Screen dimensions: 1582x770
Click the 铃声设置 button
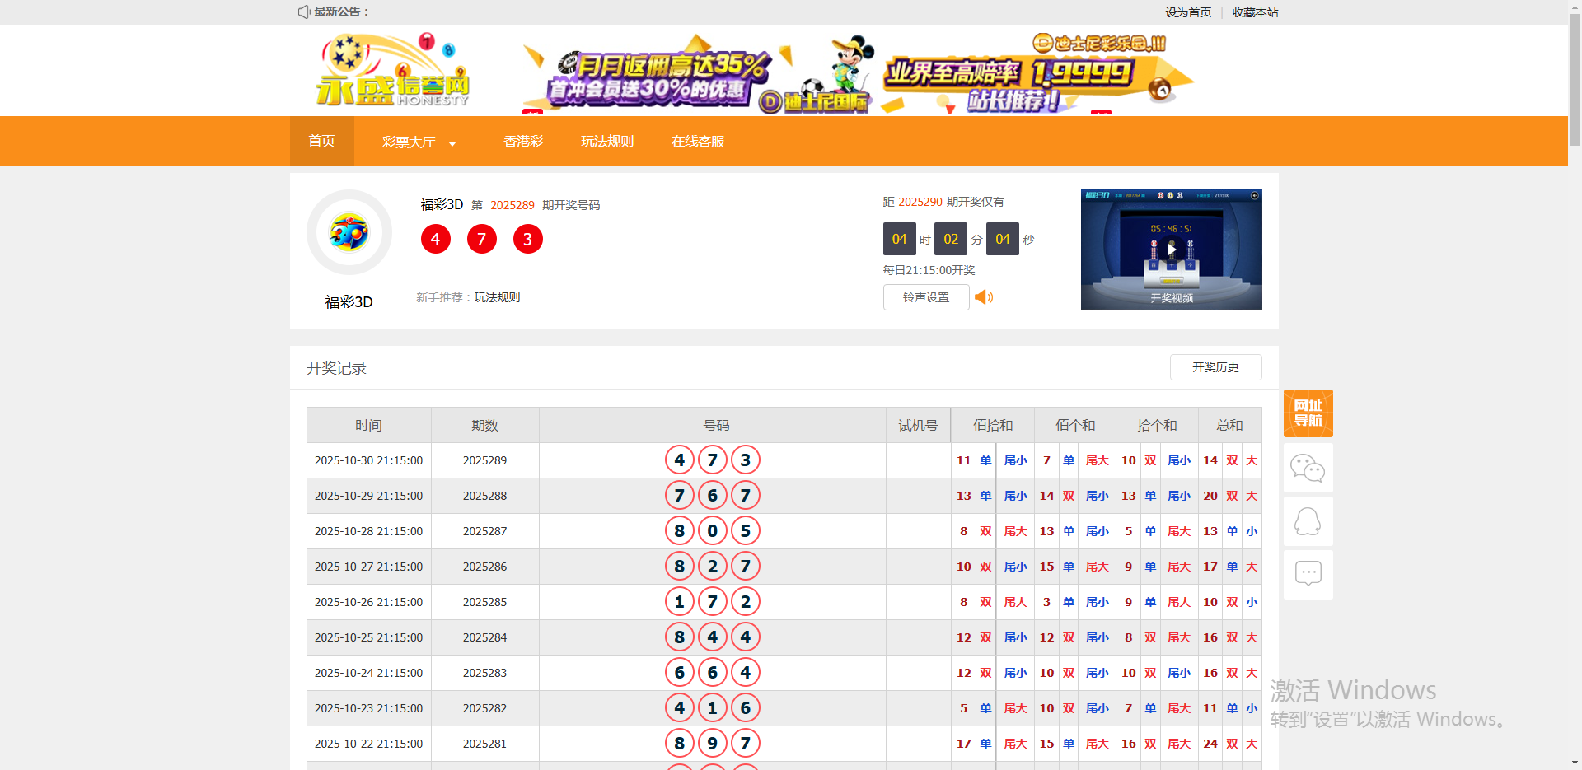click(926, 297)
